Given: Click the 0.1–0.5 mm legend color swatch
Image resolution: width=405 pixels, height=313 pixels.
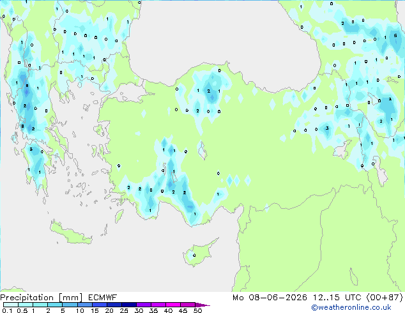Looking at the screenshot, I should click(x=11, y=305).
